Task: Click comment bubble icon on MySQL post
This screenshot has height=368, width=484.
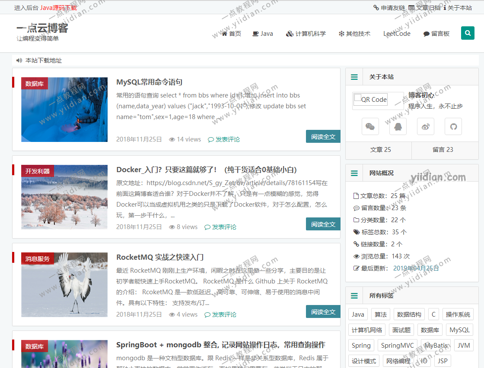Action: click(211, 140)
